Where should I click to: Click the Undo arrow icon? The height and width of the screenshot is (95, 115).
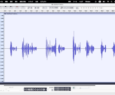tap(43, 8)
